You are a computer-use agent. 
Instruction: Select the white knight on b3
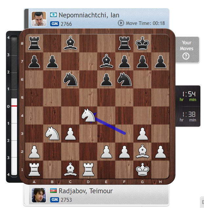[x=52, y=133]
